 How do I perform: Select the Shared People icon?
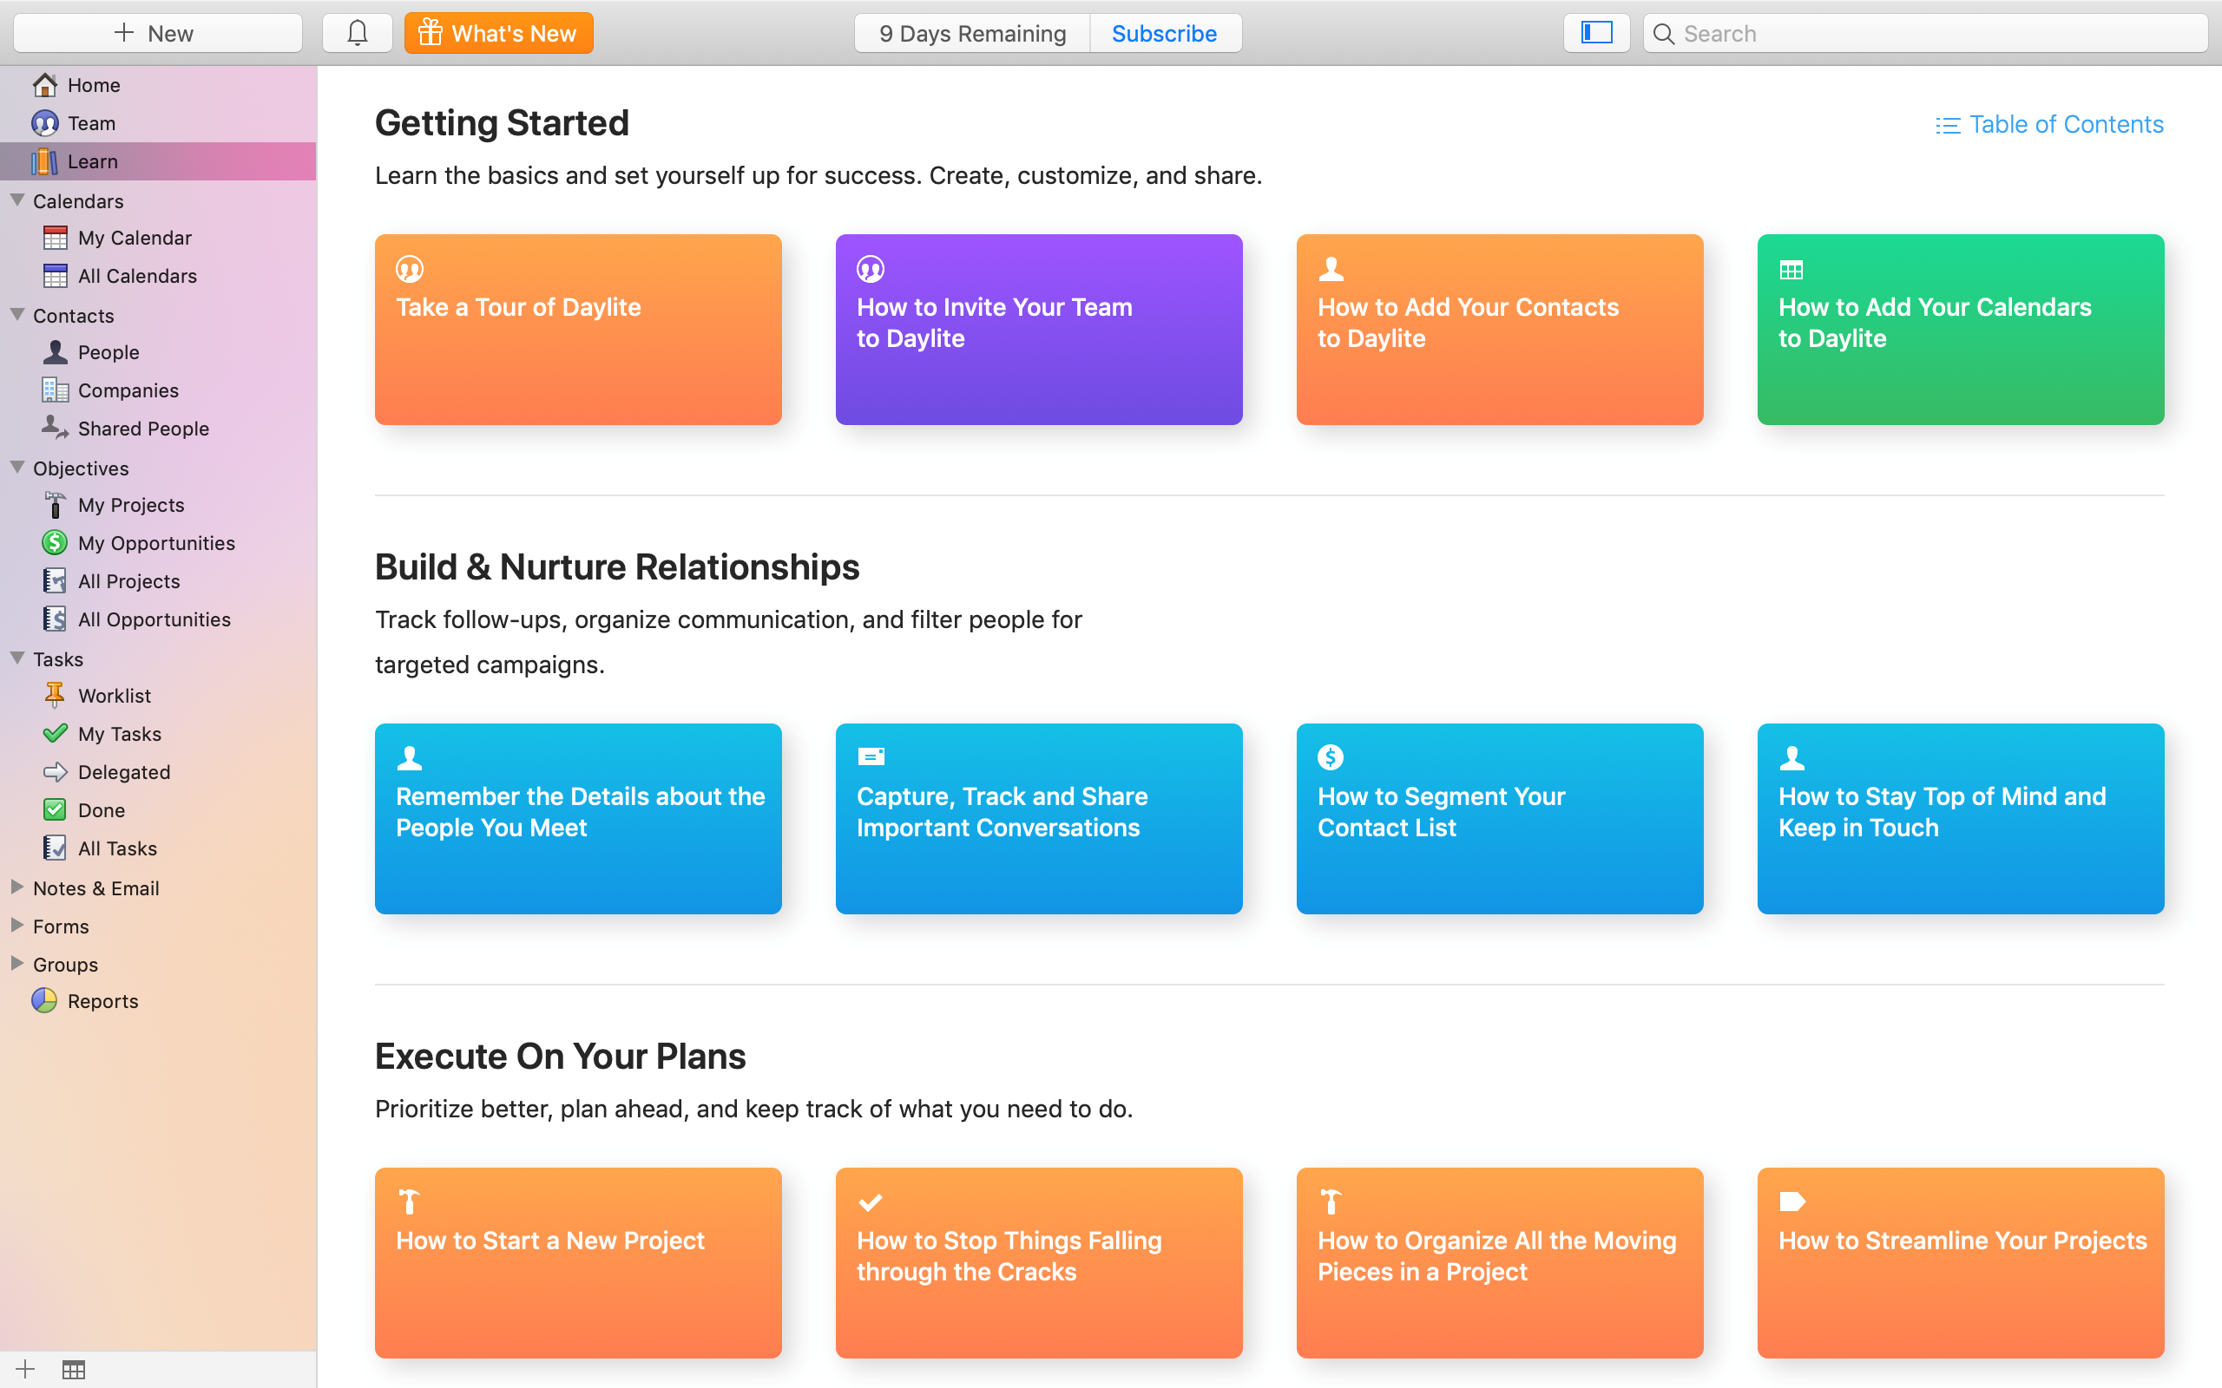55,428
